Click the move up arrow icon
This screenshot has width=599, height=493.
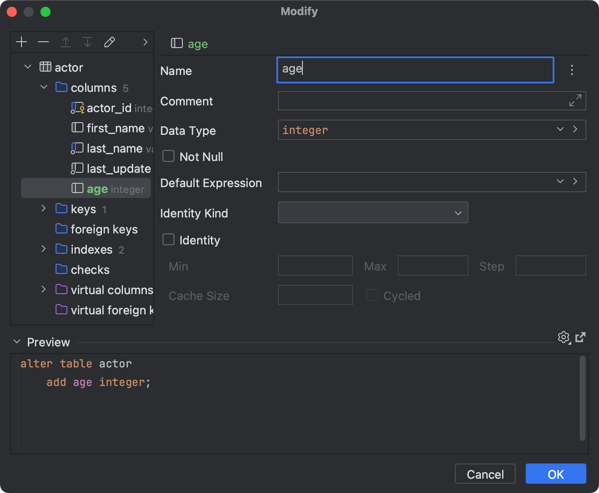point(66,42)
